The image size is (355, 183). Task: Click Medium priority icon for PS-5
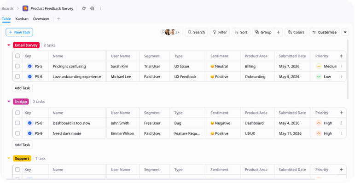click(x=319, y=66)
